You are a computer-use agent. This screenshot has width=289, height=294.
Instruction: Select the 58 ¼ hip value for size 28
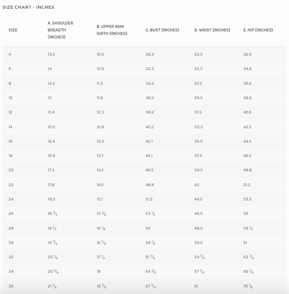coord(248,228)
